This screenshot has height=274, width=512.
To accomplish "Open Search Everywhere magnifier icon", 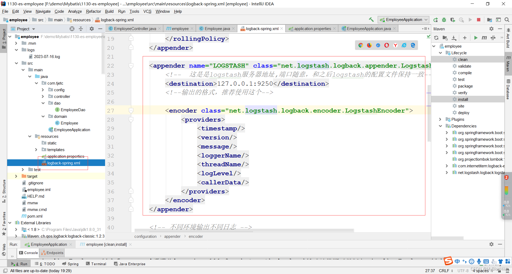I will (507, 20).
